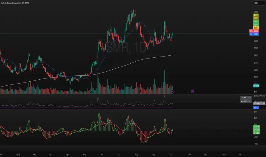
Task: Click the blue 40.12 value label
Action: pos(256,108)
